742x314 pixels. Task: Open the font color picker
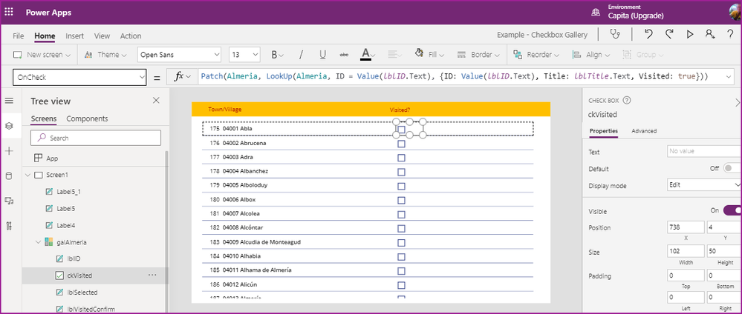[x=365, y=55]
